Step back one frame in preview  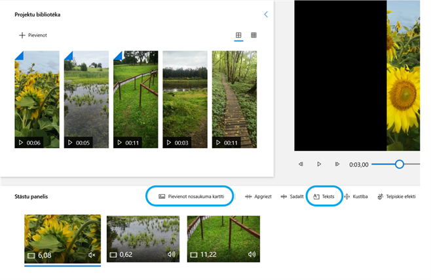pyautogui.click(x=301, y=164)
